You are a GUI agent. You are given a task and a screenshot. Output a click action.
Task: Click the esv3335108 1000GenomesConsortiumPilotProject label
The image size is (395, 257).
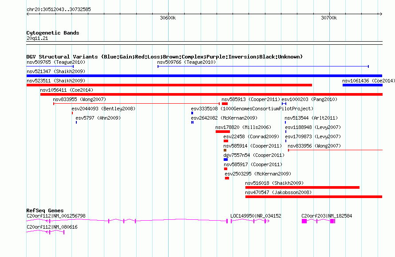[x=252, y=109]
